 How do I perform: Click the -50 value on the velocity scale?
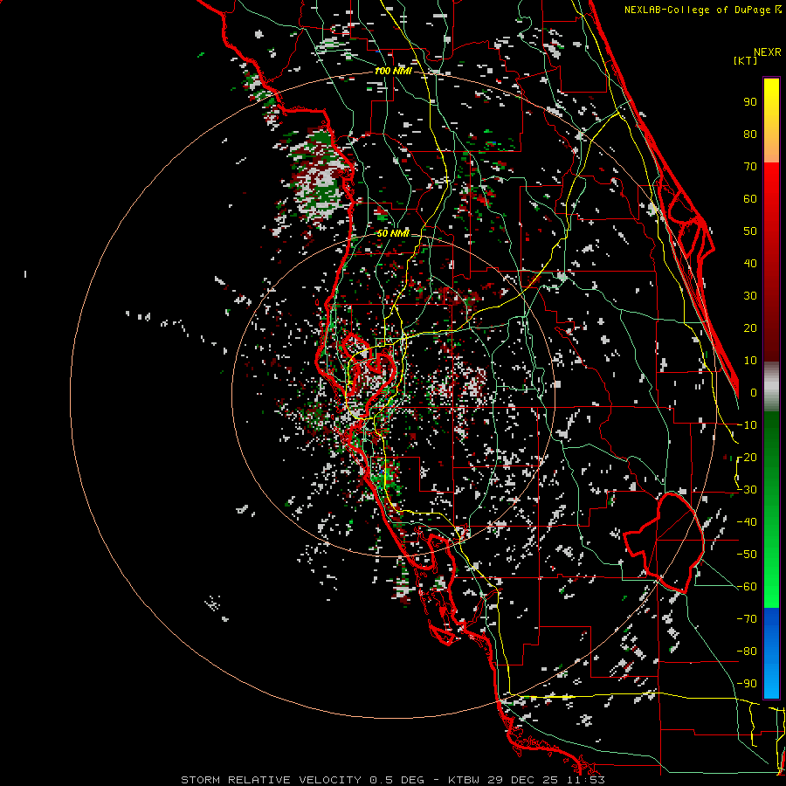coord(747,555)
